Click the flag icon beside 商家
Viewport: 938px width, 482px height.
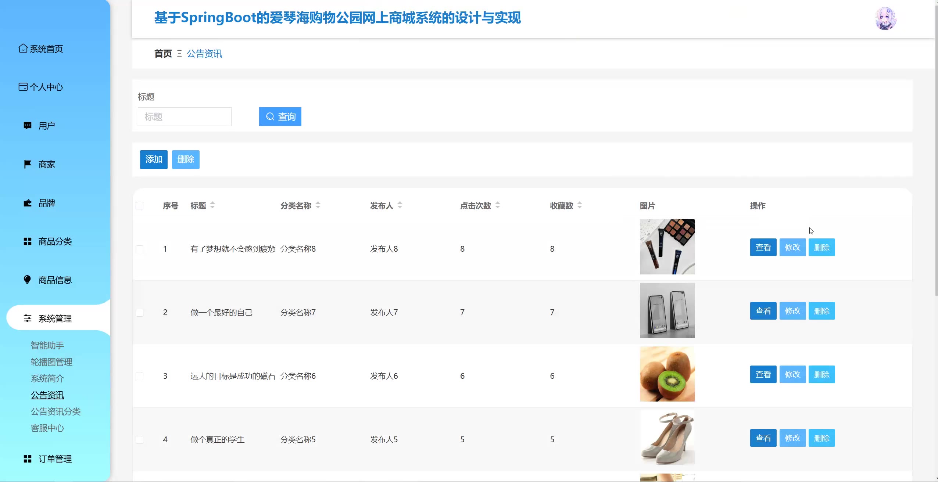coord(28,164)
